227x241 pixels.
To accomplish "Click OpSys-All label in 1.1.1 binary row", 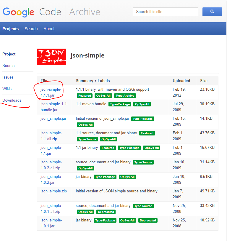I will (103, 96).
